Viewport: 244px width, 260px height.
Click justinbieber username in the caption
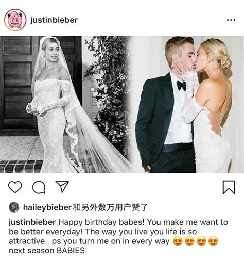coord(32,222)
